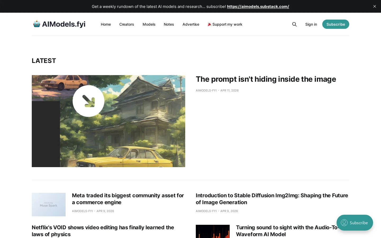Viewport: 381px width, 238px height.
Task: Open the Introduction to Stable Diffusion Img2Img article
Action: [x=272, y=199]
